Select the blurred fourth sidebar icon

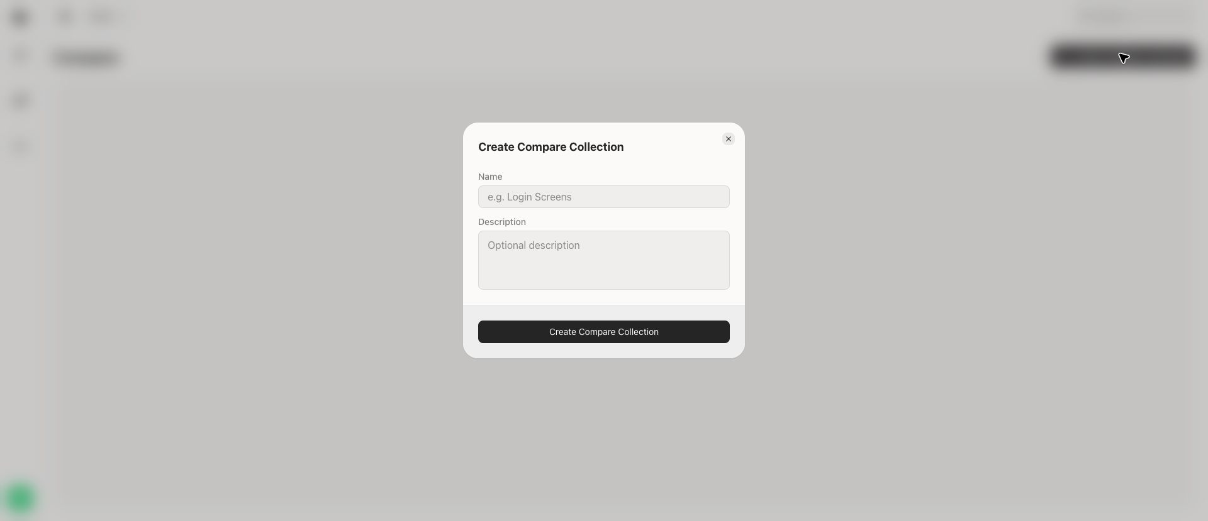tap(21, 146)
